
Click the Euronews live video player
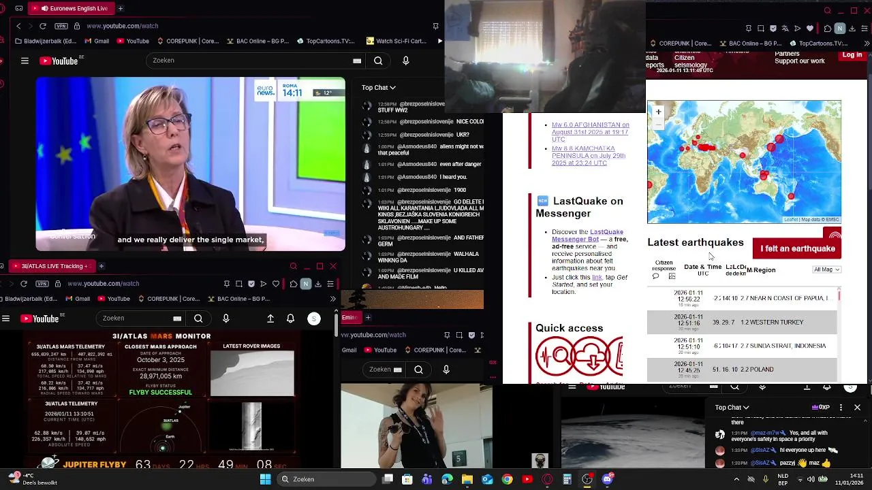[x=190, y=164]
